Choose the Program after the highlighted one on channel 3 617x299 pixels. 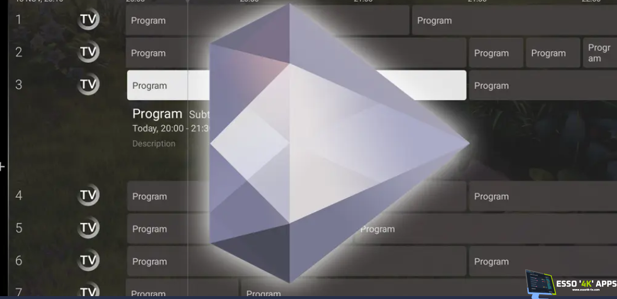click(x=541, y=86)
